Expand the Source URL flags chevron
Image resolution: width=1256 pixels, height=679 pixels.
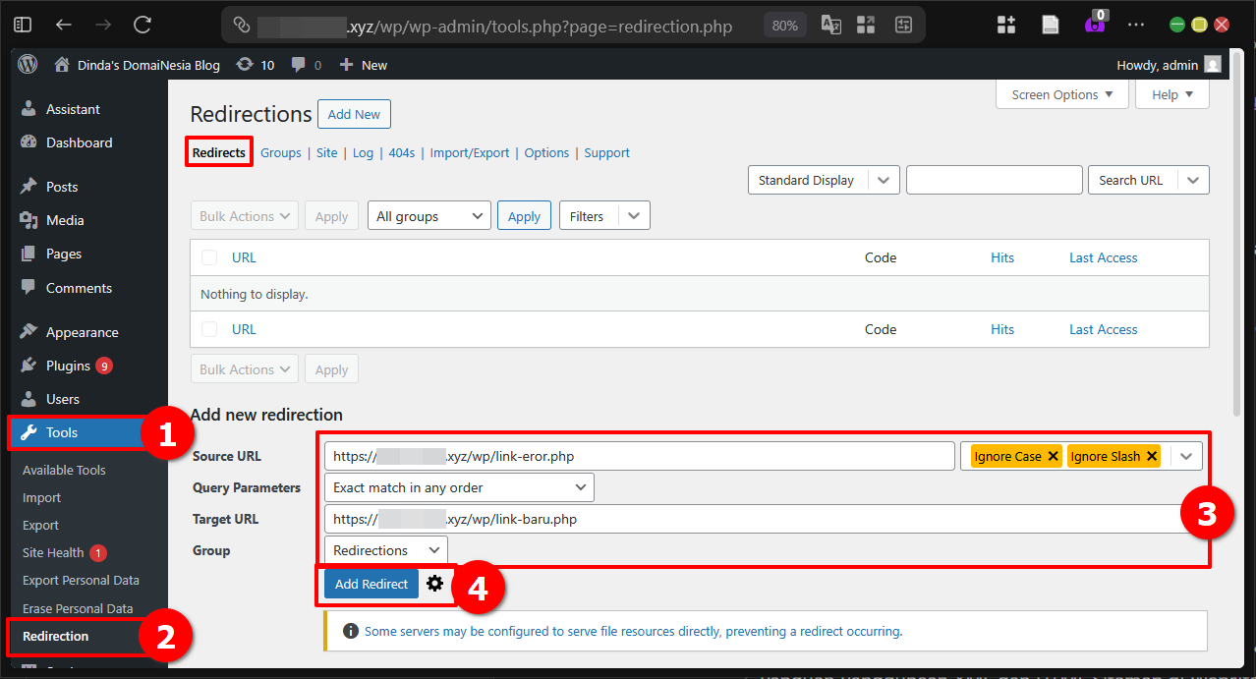coord(1186,456)
